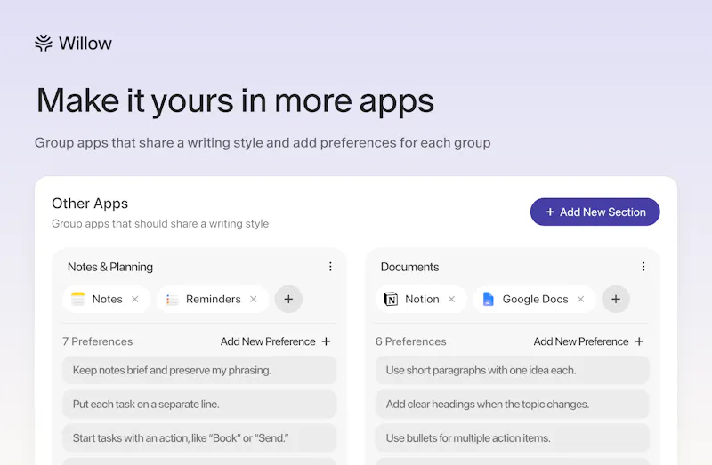Add app to Documents group

point(616,299)
